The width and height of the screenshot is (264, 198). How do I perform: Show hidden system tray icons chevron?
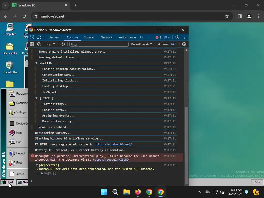(199, 192)
